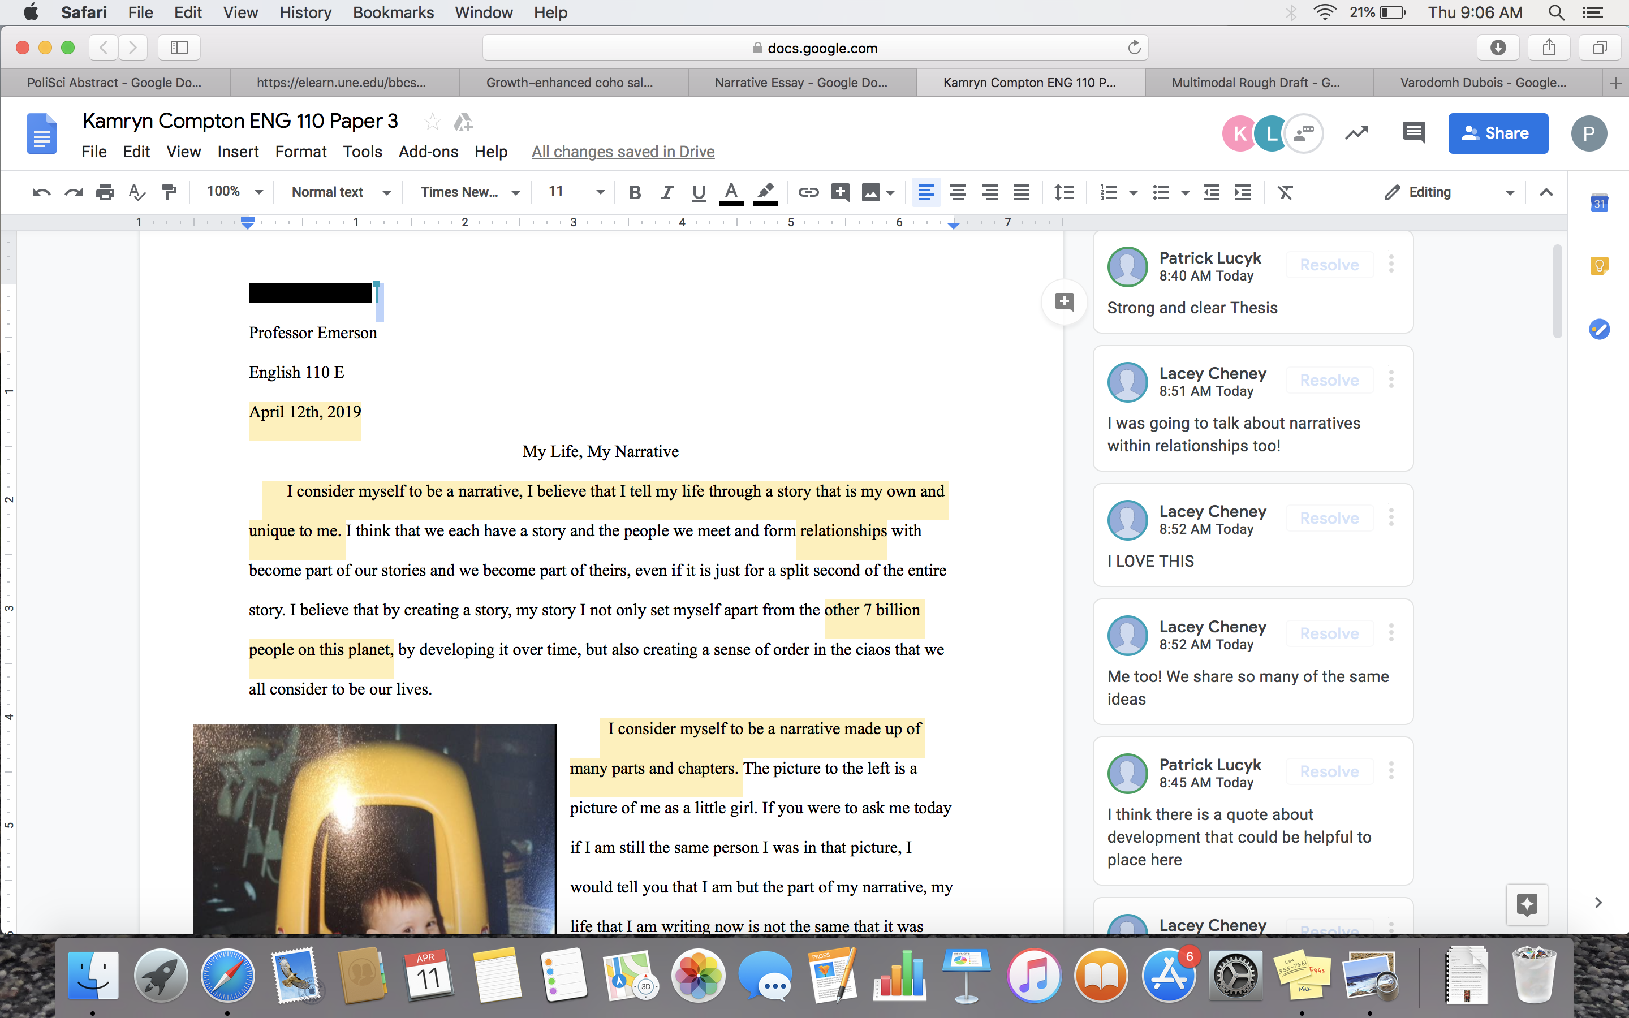1629x1018 pixels.
Task: Click the paint format roller icon
Action: coord(170,192)
